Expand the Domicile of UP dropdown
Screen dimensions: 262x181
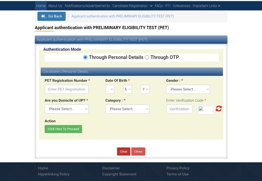point(67,109)
